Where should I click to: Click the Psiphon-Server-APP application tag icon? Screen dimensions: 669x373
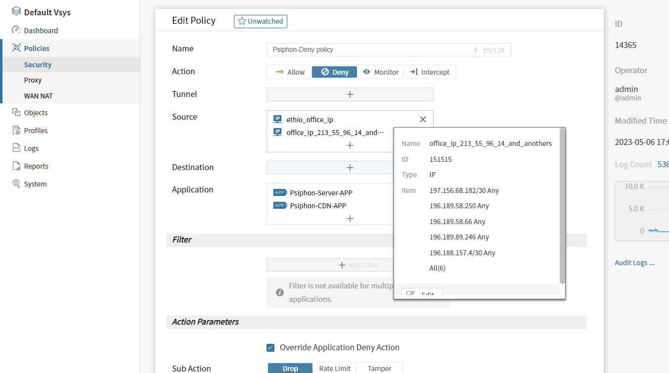(280, 193)
